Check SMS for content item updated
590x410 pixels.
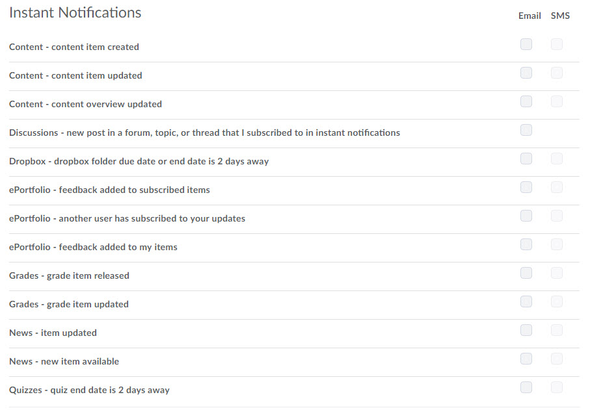[x=557, y=73]
